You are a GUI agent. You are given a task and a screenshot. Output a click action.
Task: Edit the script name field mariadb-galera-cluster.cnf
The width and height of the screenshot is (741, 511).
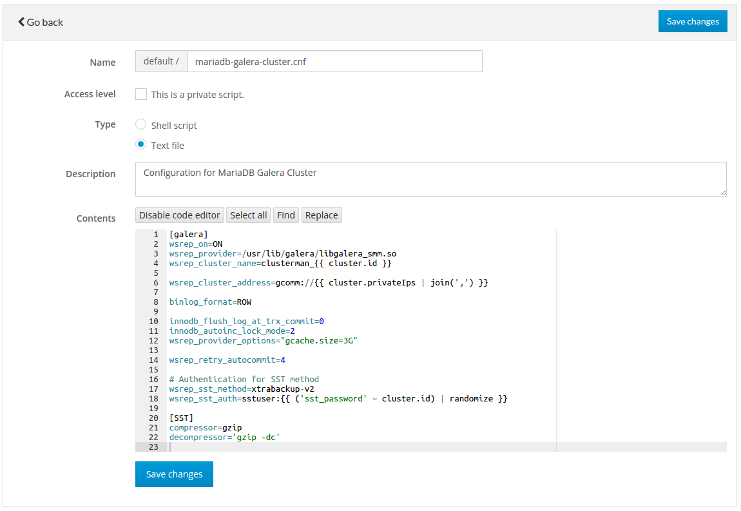pyautogui.click(x=334, y=61)
